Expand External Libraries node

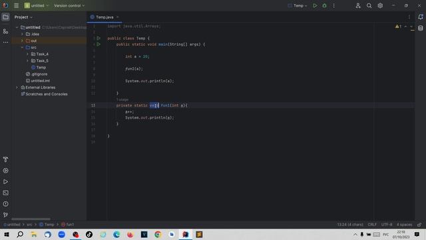pyautogui.click(x=17, y=87)
